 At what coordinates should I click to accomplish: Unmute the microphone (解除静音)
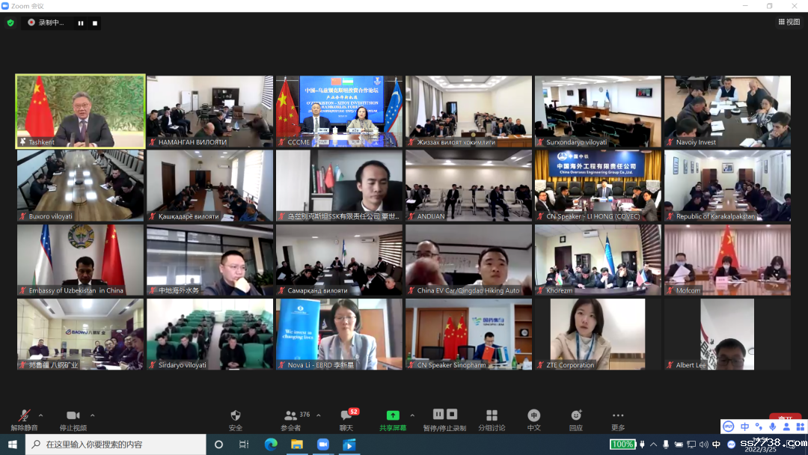pyautogui.click(x=25, y=415)
